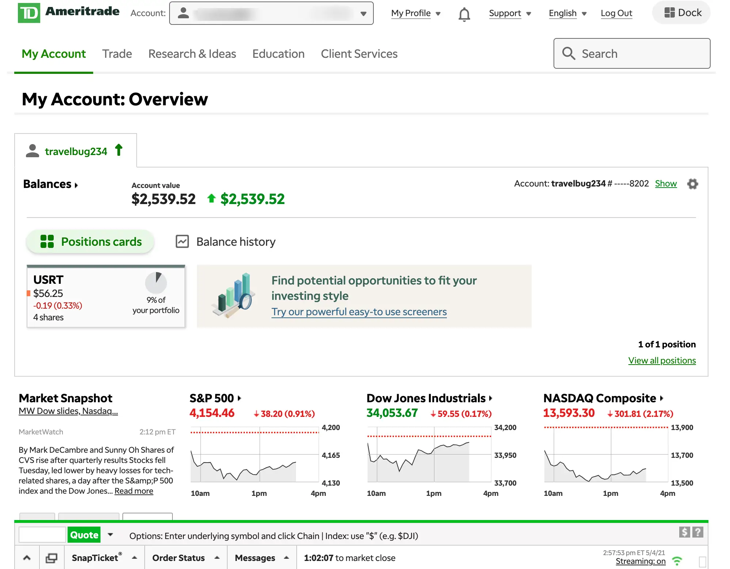Click the streaming wifi status icon

pos(677,561)
